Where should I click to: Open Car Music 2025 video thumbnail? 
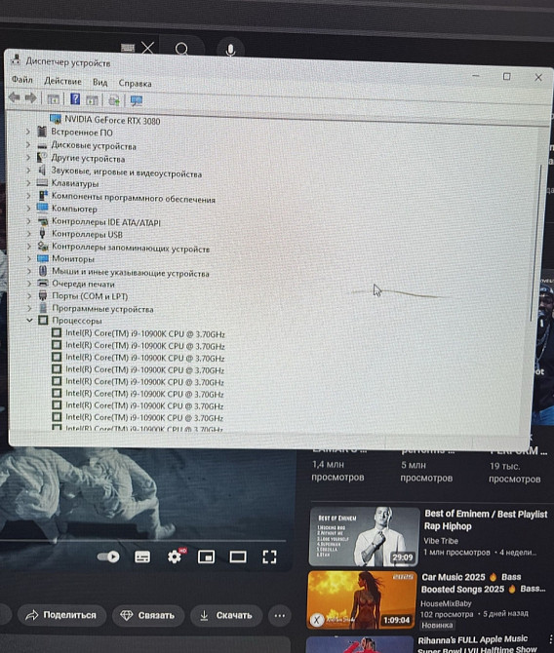362,599
